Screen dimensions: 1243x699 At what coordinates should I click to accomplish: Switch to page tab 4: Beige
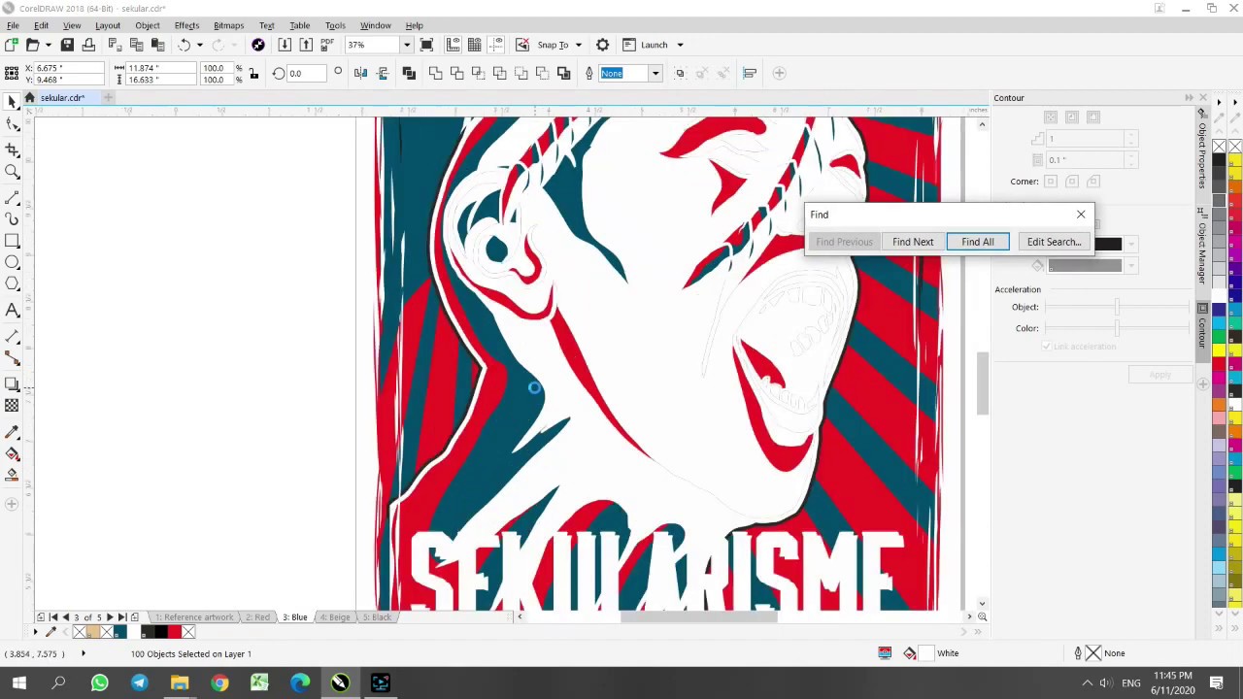point(334,617)
